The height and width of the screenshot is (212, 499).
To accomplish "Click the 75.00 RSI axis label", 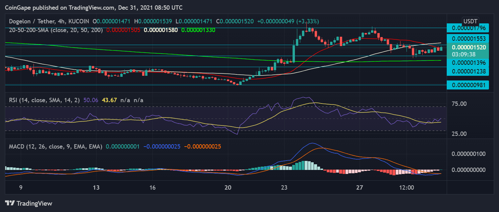I will click(x=459, y=104).
